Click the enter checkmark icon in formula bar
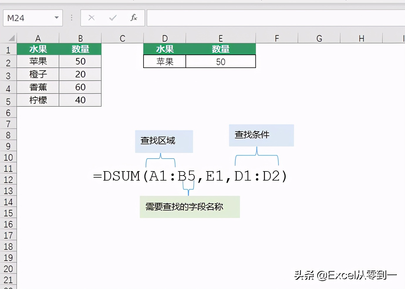The width and height of the screenshot is (405, 289). (112, 18)
